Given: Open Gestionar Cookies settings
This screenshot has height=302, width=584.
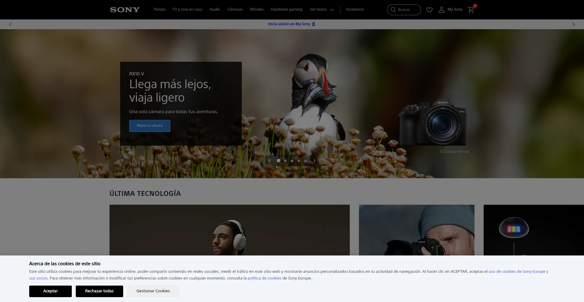Looking at the screenshot, I should [x=153, y=291].
